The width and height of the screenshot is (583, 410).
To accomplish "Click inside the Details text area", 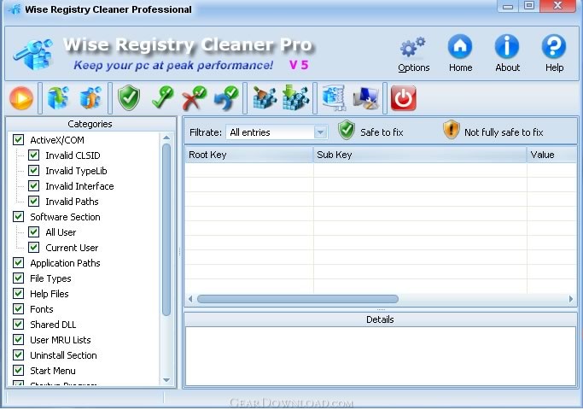I will 381,356.
